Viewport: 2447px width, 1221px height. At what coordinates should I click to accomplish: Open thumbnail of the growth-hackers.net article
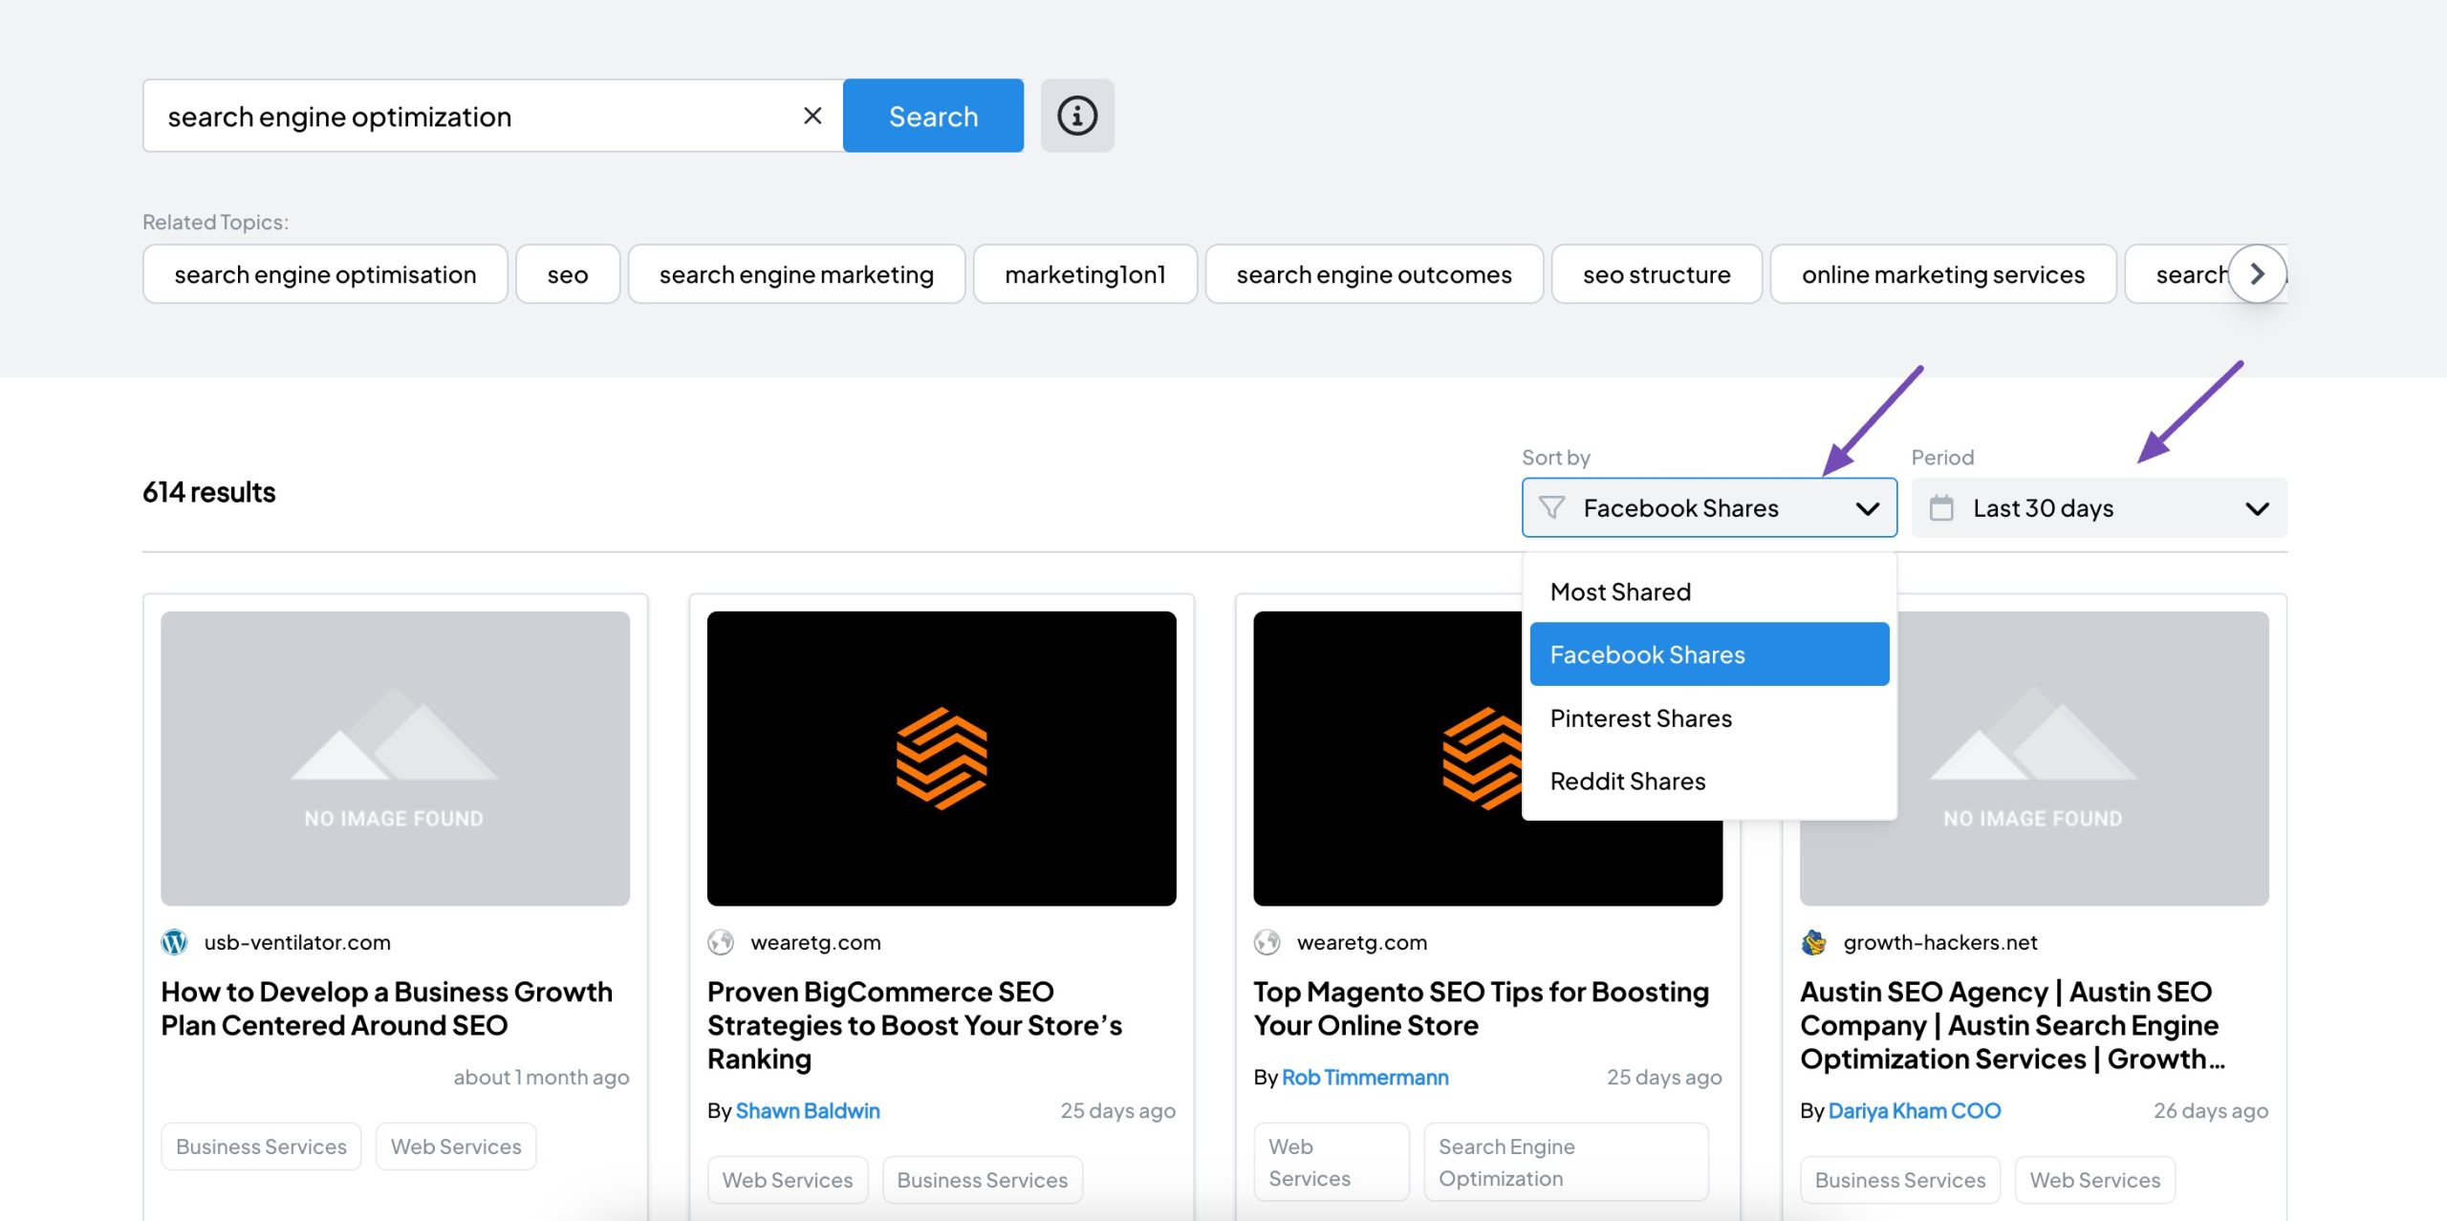tap(2083, 759)
